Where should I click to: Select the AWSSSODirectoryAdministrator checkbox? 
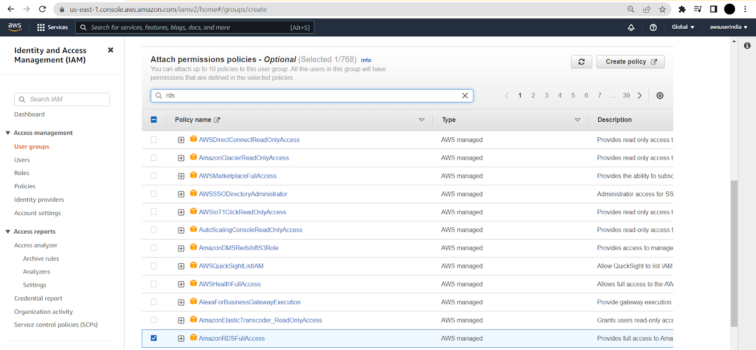[154, 194]
